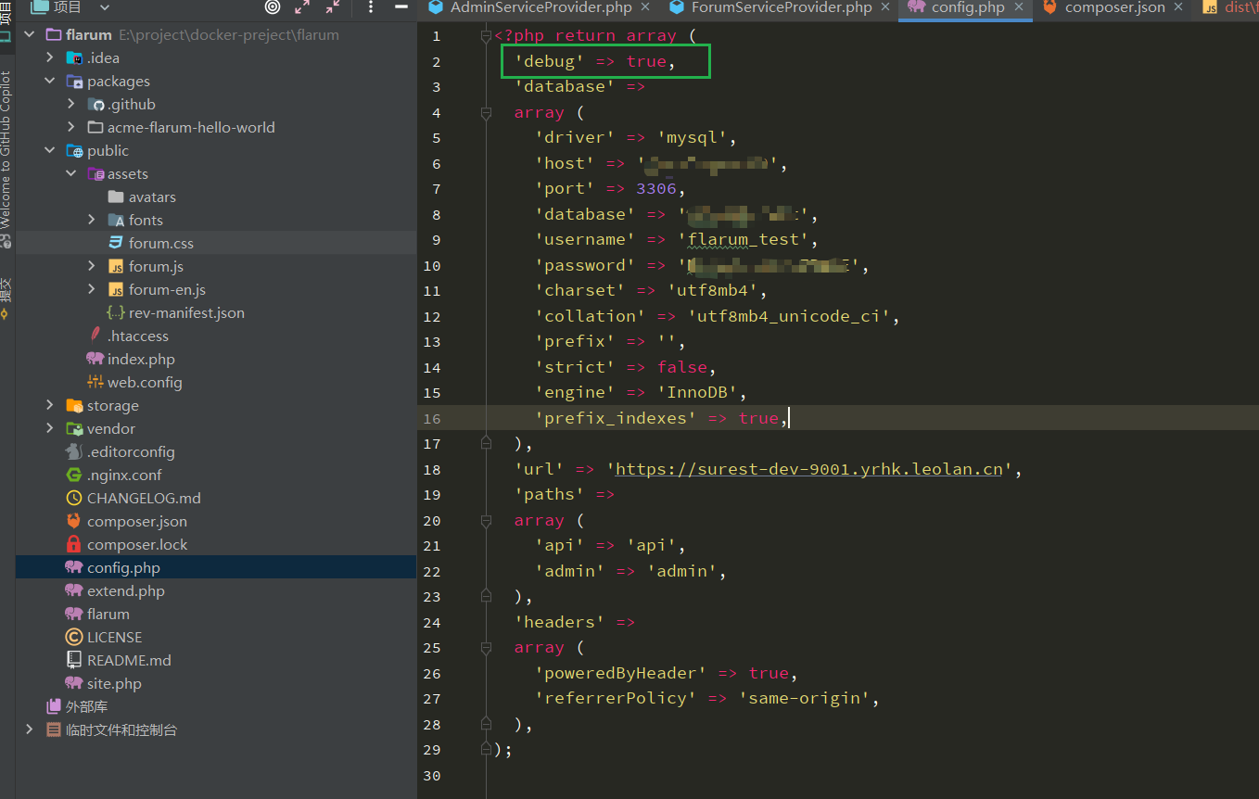Select the forum.css file icon
The image size is (1259, 799).
coord(116,243)
